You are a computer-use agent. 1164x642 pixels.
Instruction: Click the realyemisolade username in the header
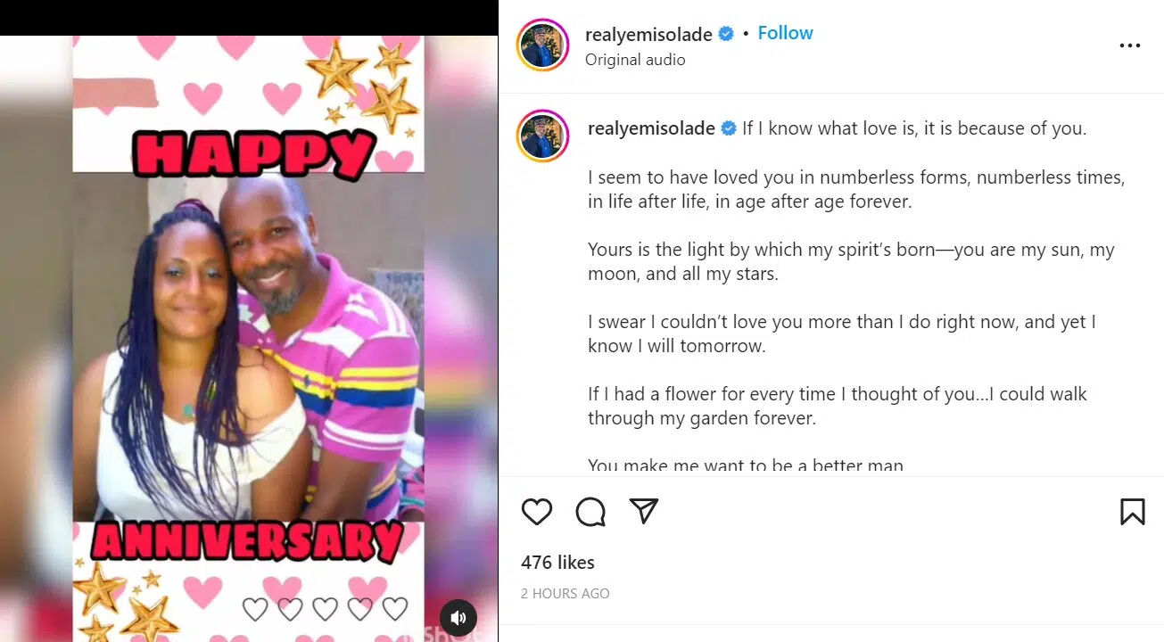[650, 33]
